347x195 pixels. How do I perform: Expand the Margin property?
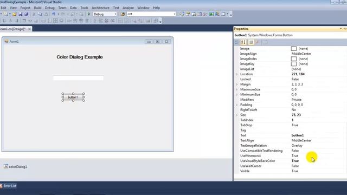pyautogui.click(x=236, y=84)
